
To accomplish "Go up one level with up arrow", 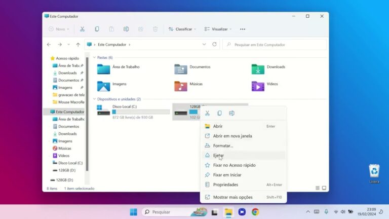I will tap(78, 45).
